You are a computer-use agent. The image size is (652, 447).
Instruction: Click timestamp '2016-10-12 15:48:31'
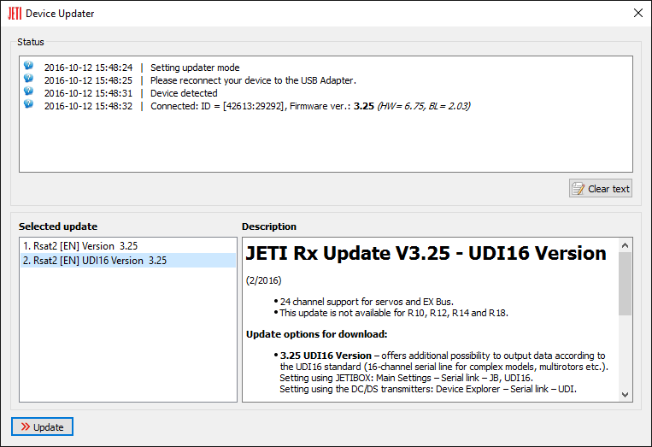(x=89, y=93)
